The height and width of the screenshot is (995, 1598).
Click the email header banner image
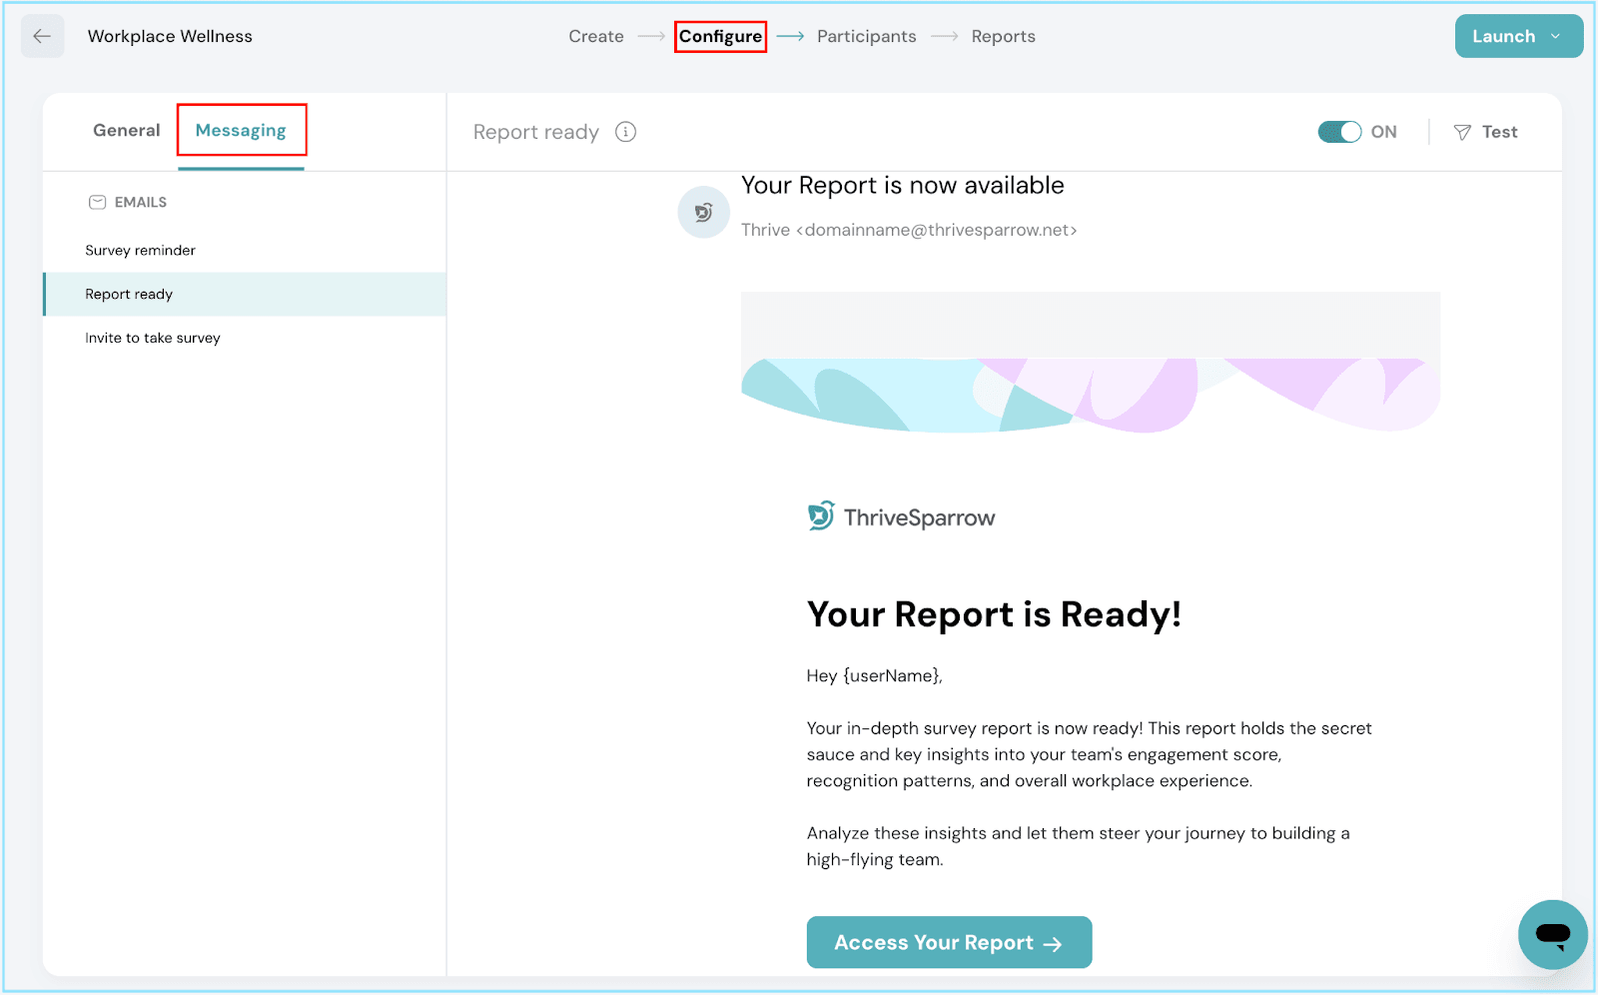1090,363
